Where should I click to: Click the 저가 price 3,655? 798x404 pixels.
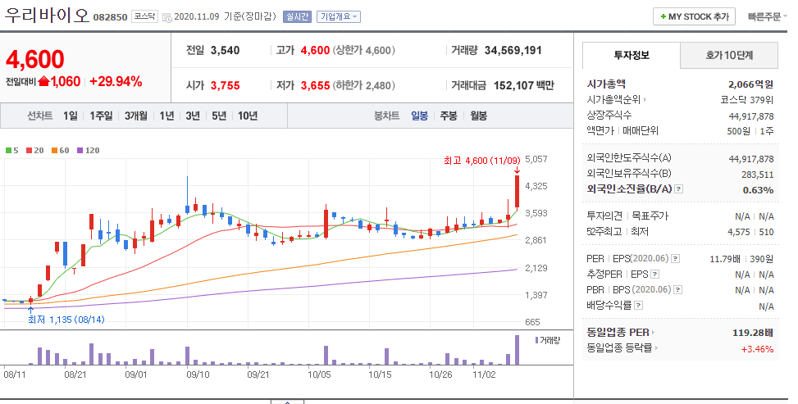click(x=315, y=85)
